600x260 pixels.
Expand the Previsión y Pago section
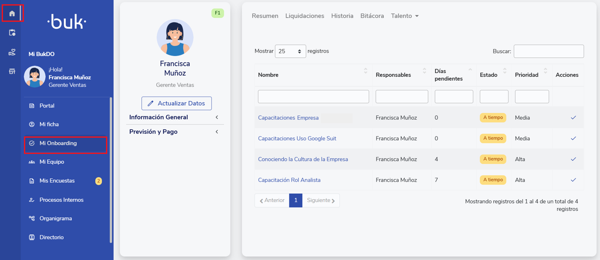click(175, 132)
